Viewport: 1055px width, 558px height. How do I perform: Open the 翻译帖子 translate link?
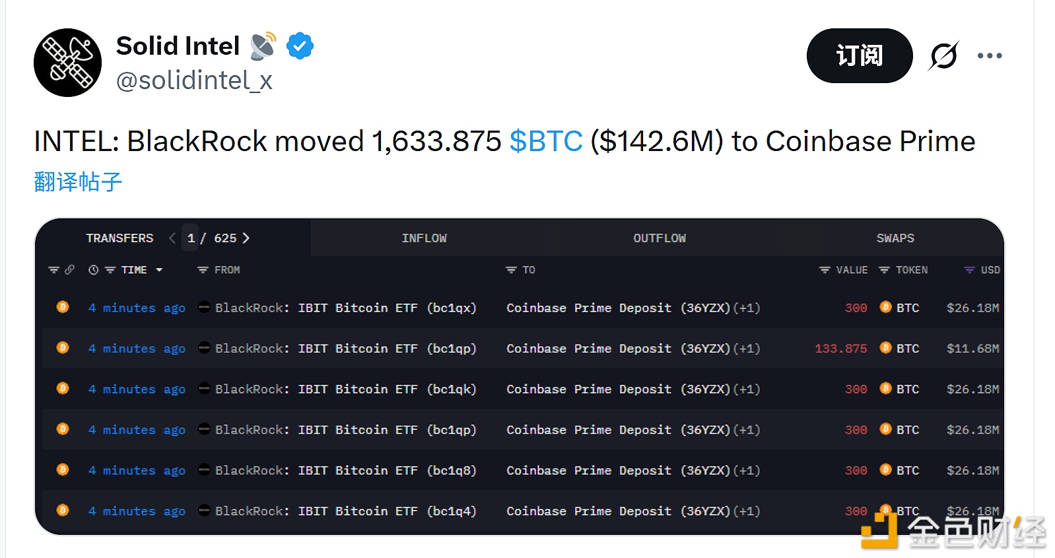click(77, 181)
